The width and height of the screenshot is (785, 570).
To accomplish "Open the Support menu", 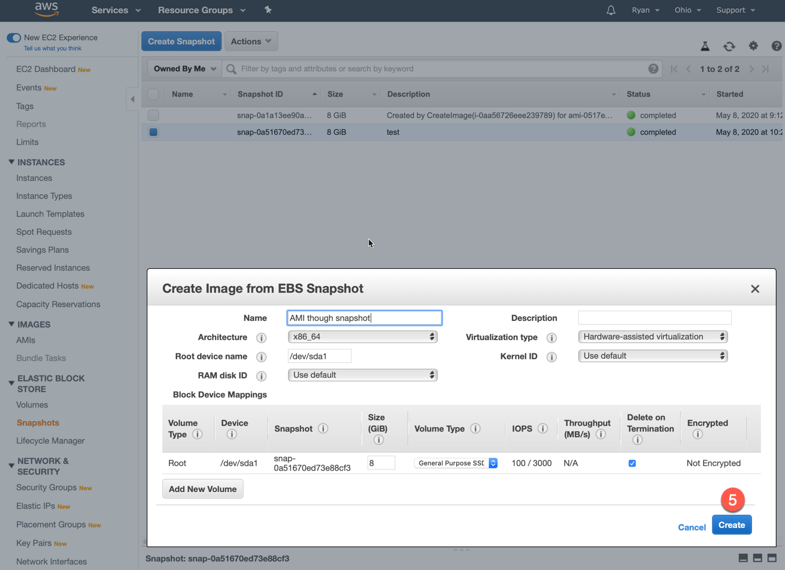I will point(736,10).
